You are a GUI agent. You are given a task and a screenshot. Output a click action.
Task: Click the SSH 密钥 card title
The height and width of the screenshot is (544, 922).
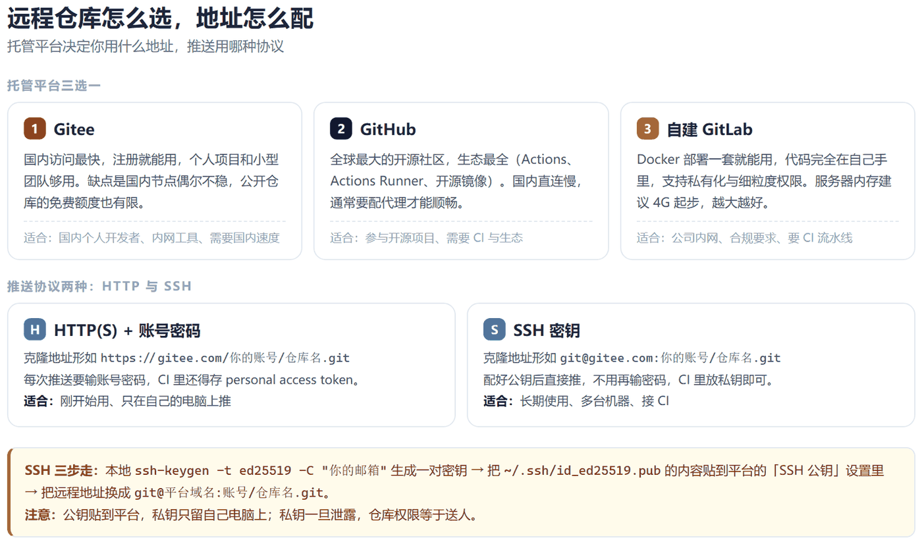click(x=547, y=330)
